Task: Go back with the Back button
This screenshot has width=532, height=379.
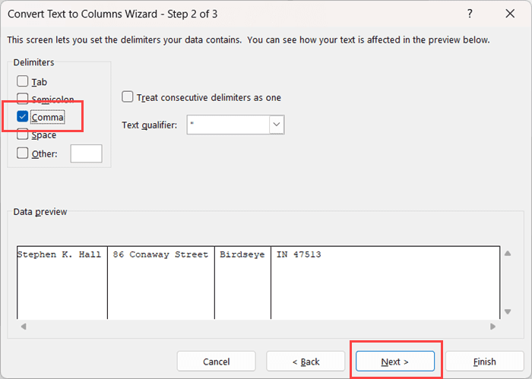Action: 304,362
